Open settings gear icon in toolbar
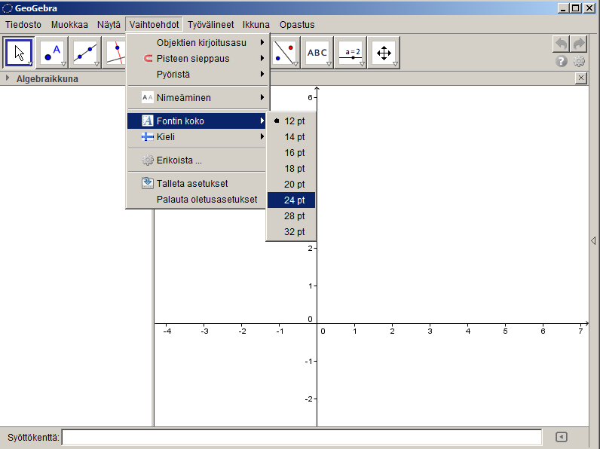600x449 pixels. coord(579,61)
